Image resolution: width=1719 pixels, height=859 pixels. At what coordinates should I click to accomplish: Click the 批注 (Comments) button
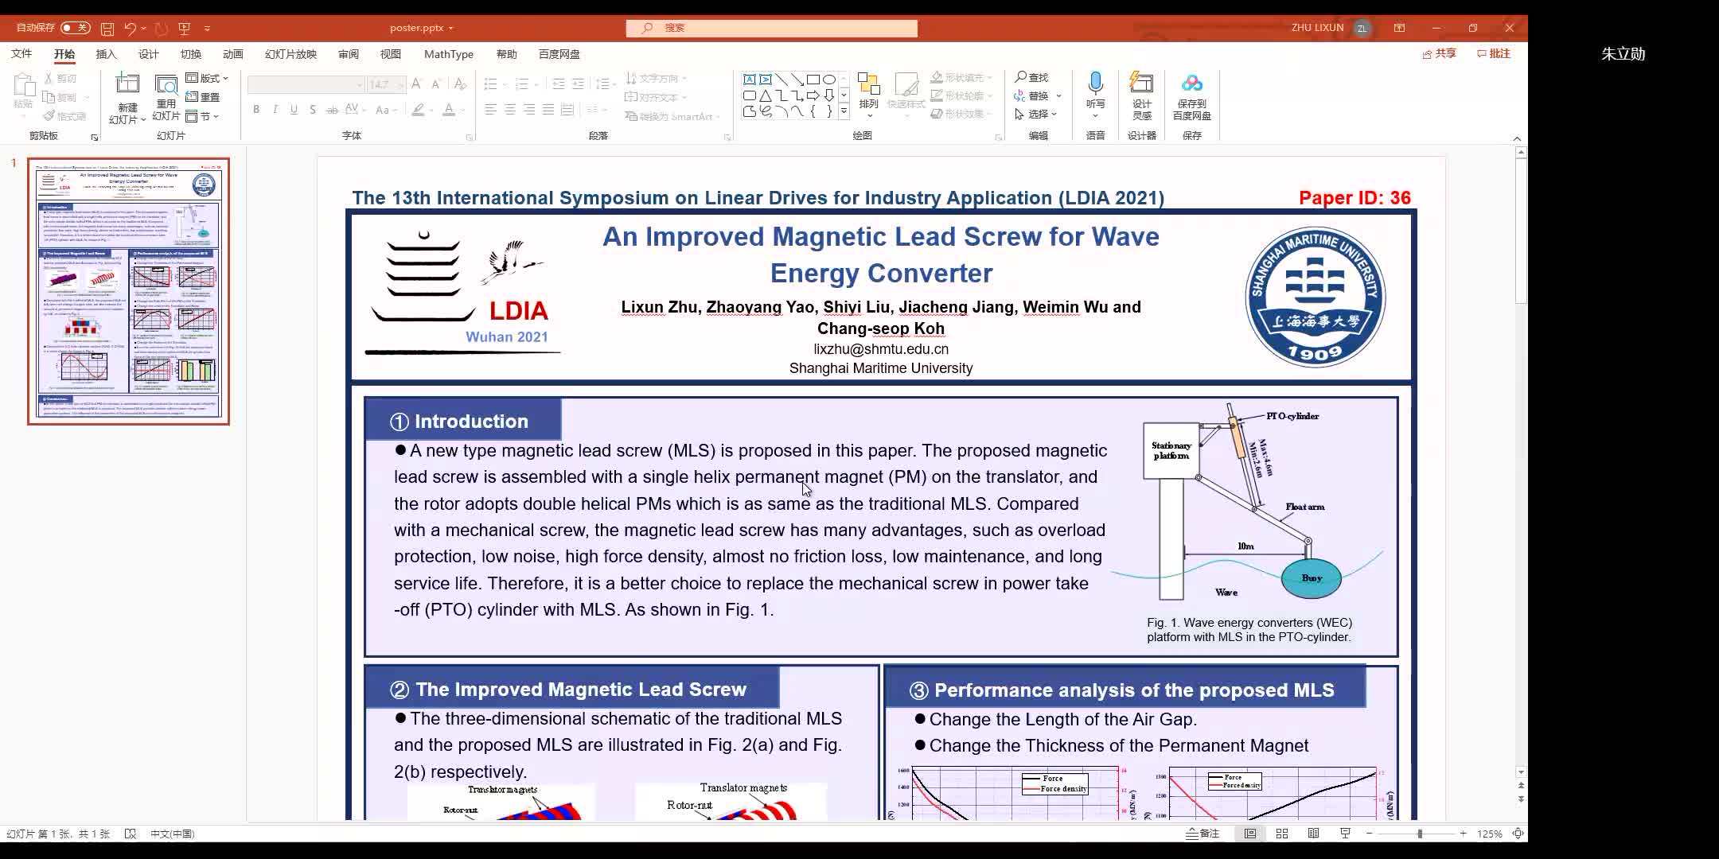point(1494,54)
